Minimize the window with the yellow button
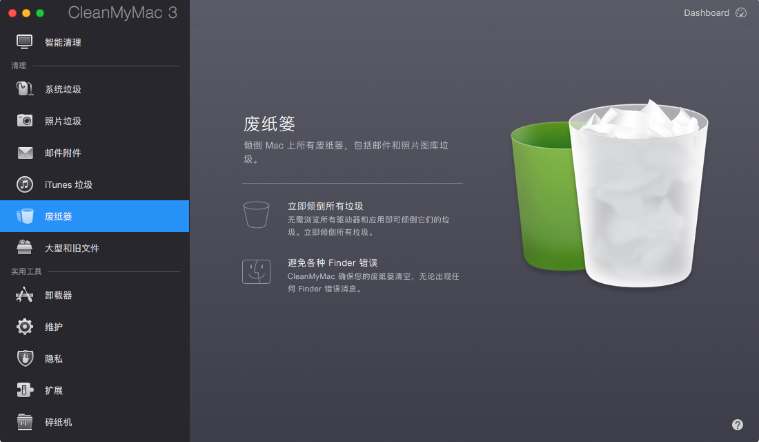The height and width of the screenshot is (442, 759). pyautogui.click(x=26, y=13)
